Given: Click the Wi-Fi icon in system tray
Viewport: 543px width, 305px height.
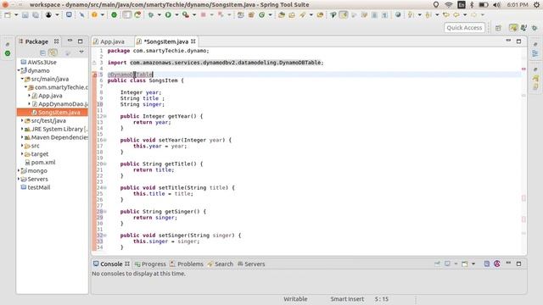Looking at the screenshot, I should [x=449, y=4].
